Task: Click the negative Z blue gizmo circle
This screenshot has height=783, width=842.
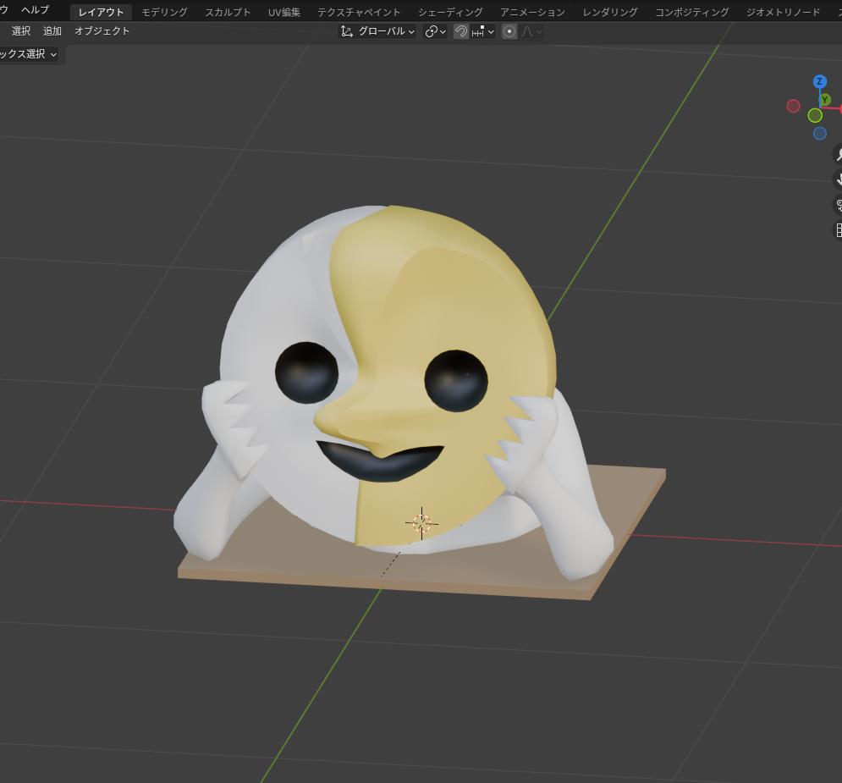Action: pyautogui.click(x=820, y=134)
